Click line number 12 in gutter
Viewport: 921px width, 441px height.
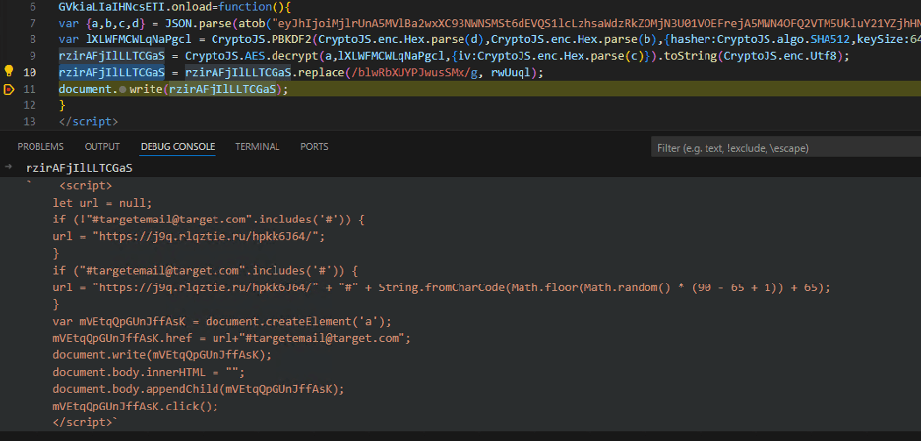click(x=30, y=105)
